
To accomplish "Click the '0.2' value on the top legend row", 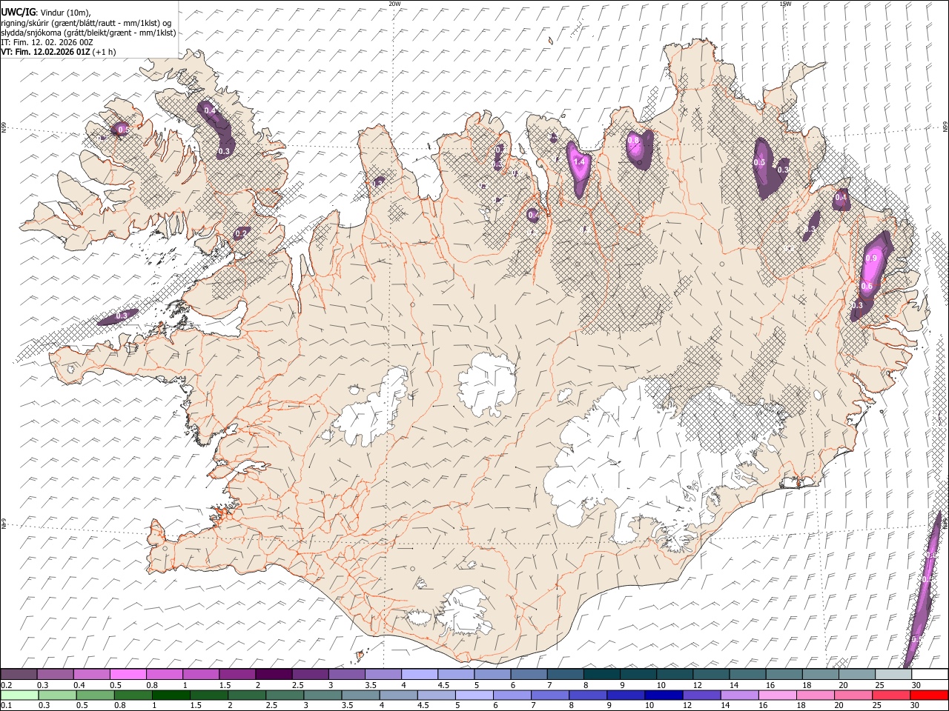I will pos(6,685).
